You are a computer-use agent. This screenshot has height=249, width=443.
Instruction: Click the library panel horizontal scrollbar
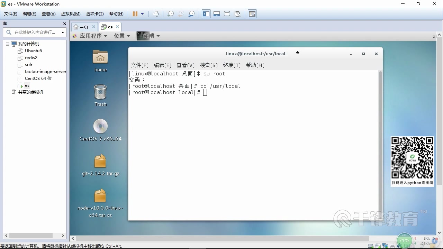click(31, 236)
